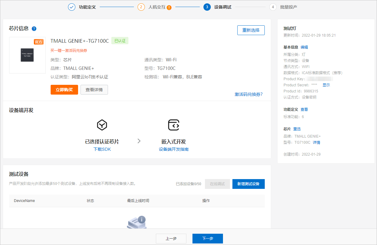Click 重新选择 button
The height and width of the screenshot is (245, 377).
251,30
